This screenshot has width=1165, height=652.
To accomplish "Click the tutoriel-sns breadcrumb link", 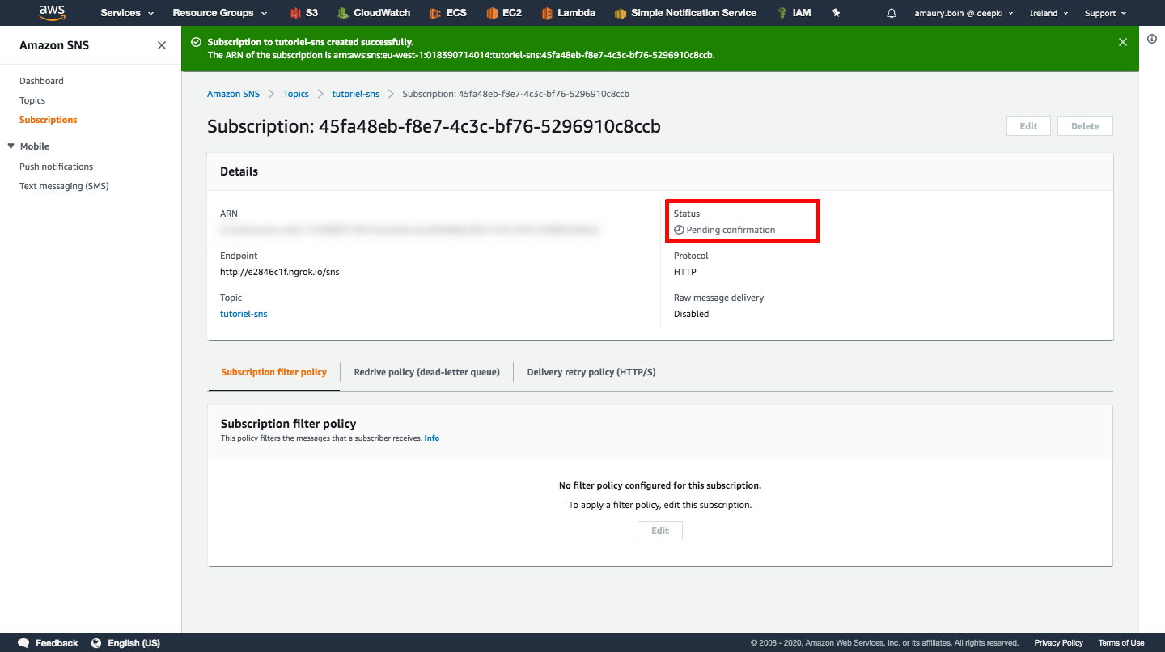I will point(356,94).
